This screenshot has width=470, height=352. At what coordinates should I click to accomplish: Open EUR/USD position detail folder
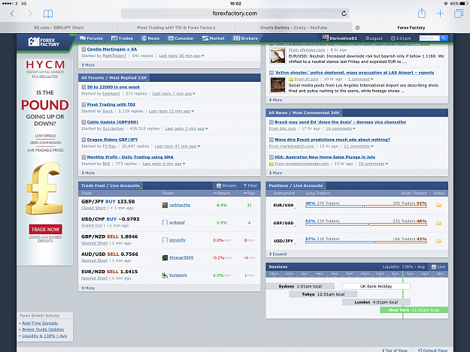(x=438, y=205)
